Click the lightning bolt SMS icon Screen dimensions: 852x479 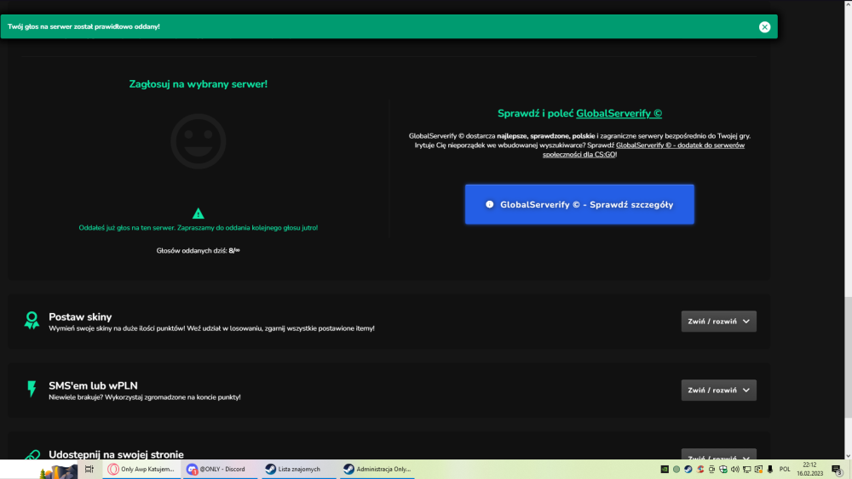click(32, 389)
